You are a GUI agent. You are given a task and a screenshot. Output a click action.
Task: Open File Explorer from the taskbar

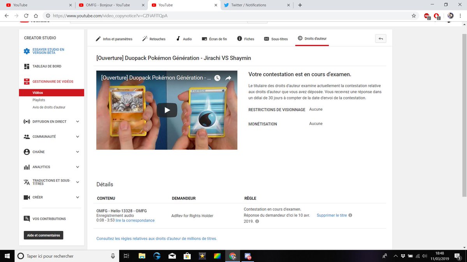[142, 256]
